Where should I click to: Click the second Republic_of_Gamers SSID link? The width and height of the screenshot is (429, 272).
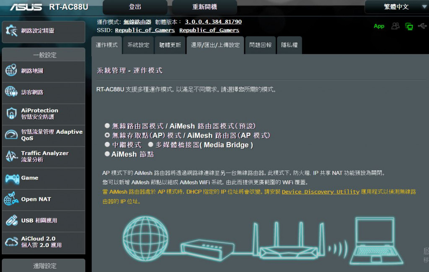[x=209, y=30]
